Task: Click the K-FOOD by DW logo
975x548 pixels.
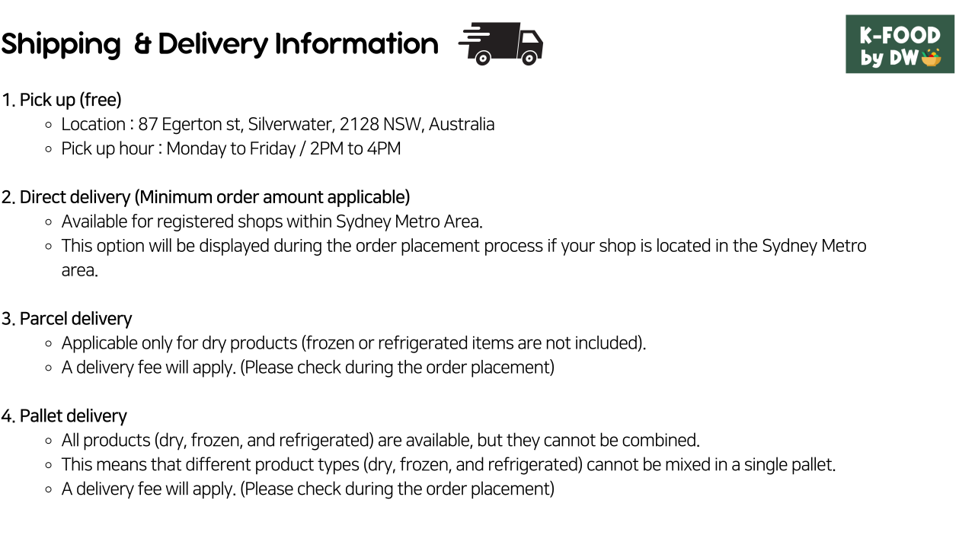Action: tap(900, 44)
